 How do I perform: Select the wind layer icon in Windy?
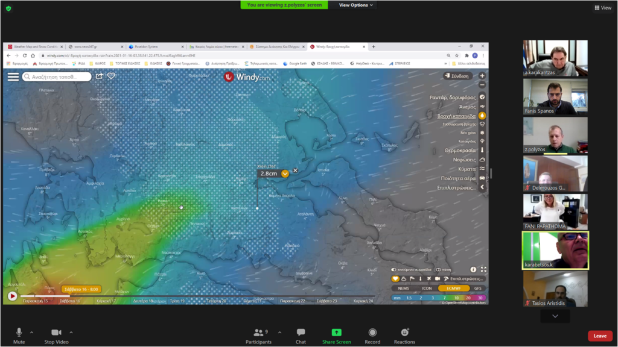(482, 107)
